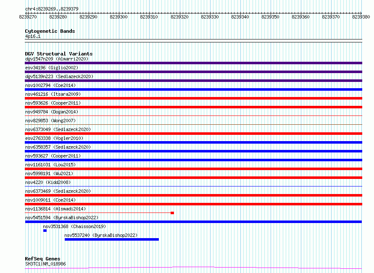Click the red end block of nsv1136814
The width and height of the screenshot is (374, 273).
(x=172, y=213)
